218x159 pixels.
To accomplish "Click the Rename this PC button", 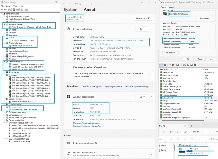I will coord(143,18).
